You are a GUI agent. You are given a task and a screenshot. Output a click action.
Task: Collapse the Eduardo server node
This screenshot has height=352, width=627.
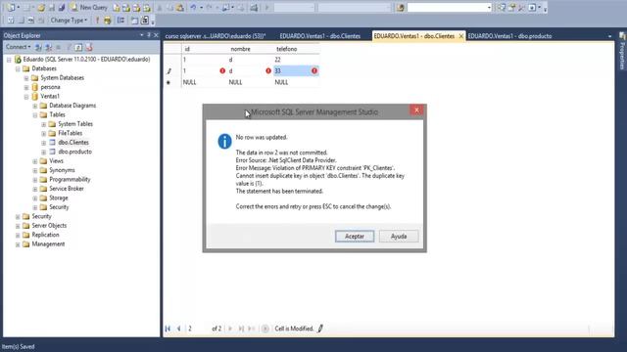(9, 60)
